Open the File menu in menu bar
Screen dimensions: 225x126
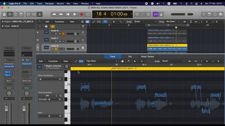click(25, 3)
